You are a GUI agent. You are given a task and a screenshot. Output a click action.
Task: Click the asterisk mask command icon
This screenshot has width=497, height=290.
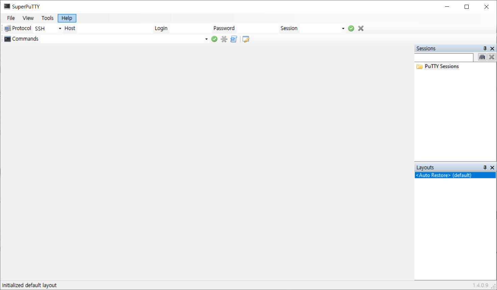(224, 39)
